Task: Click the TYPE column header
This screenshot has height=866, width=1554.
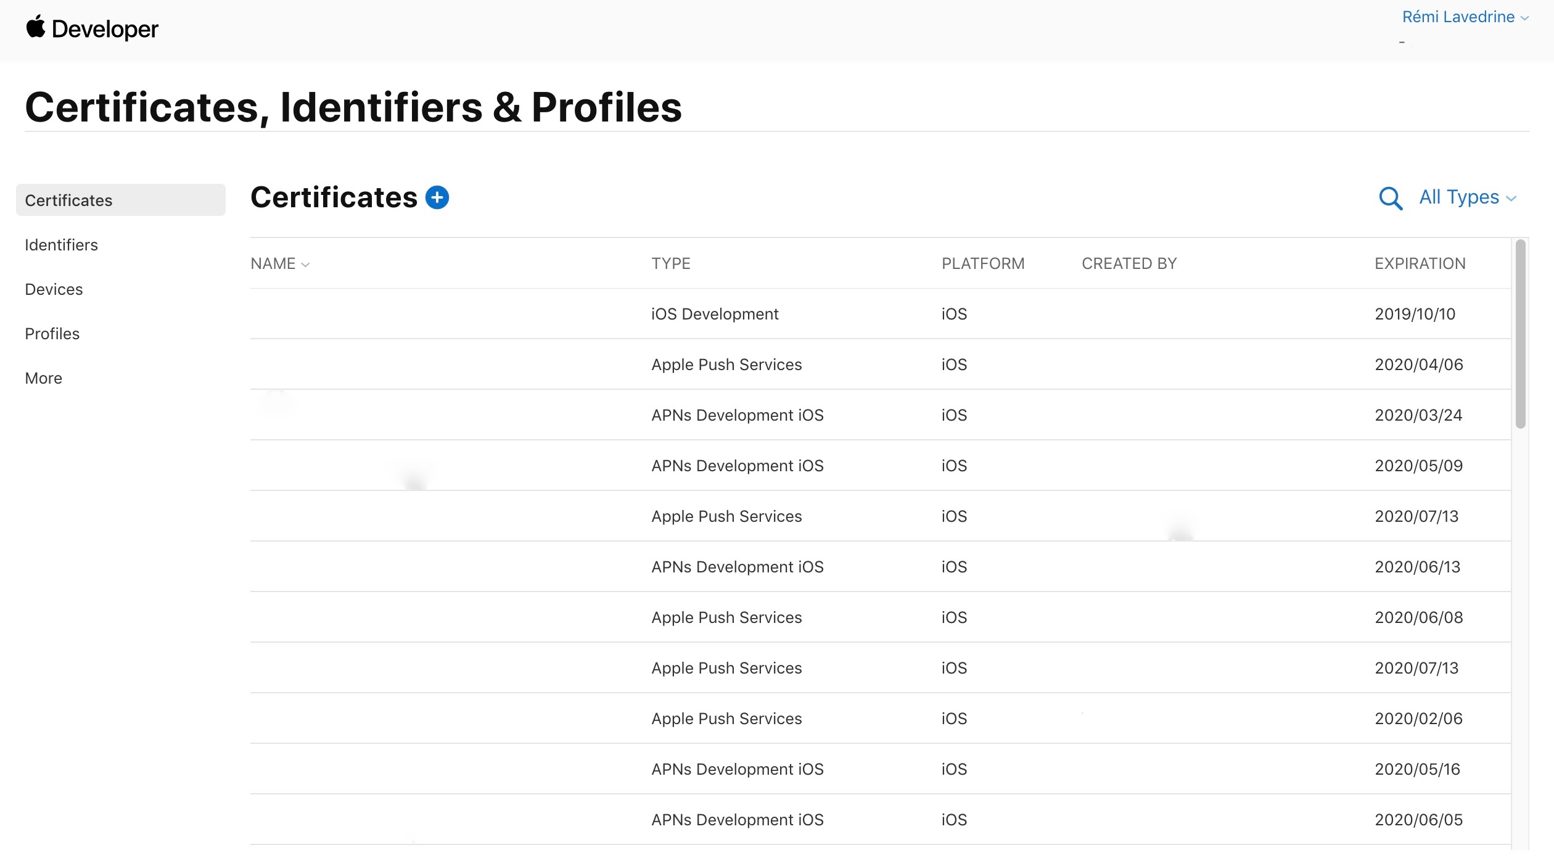Action: tap(670, 264)
